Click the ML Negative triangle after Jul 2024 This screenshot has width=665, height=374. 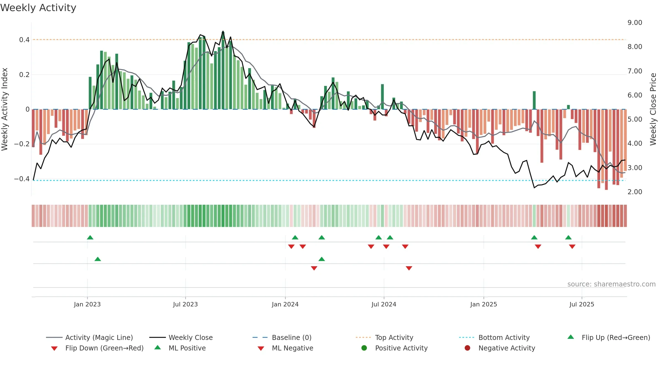coord(409,268)
